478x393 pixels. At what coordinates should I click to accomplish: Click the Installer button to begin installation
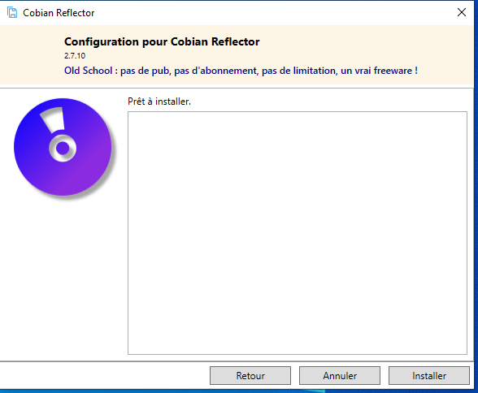[429, 376]
